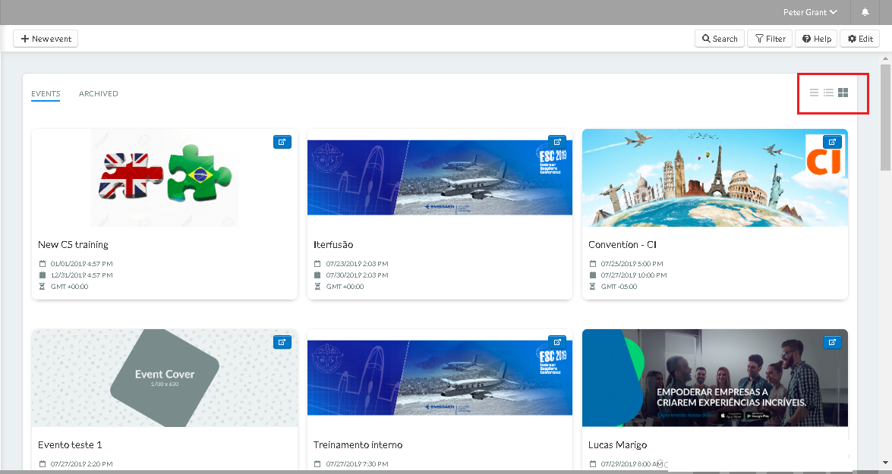Open the 'Iterfusão' event title
This screenshot has width=892, height=474.
pos(333,244)
